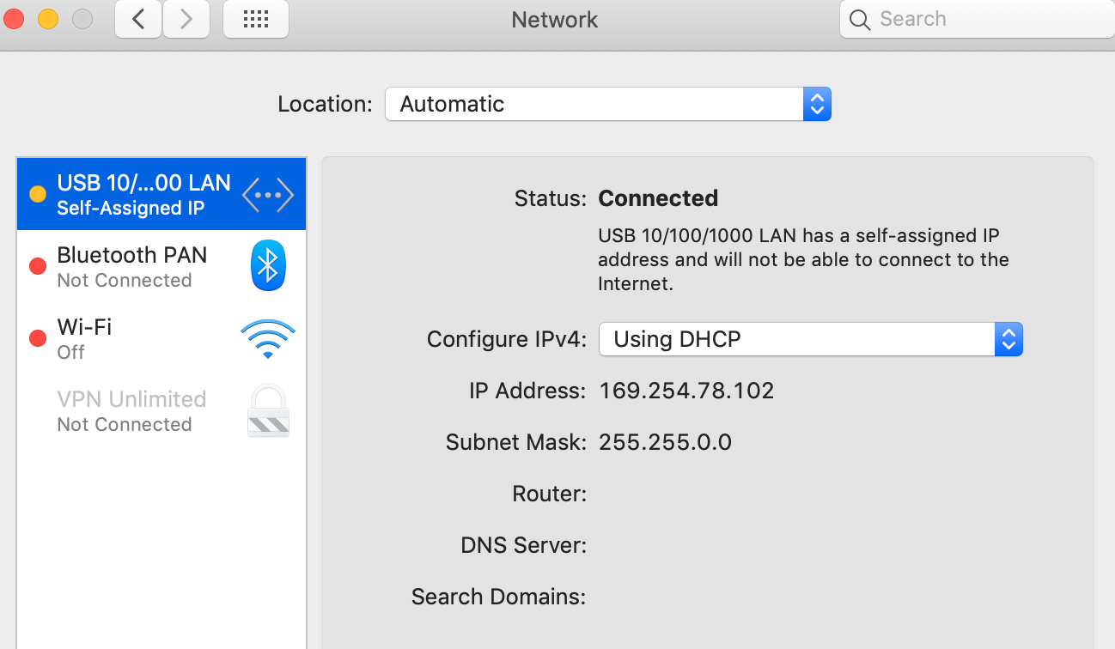Click the yellow status dot for USB LAN
1115x649 pixels.
(38, 194)
